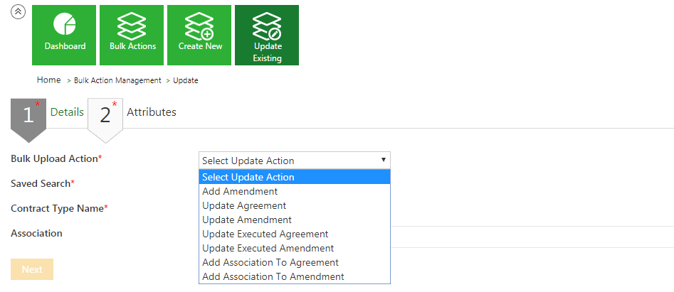This screenshot has width=674, height=292.
Task: Select 'Add Association To Amendment'
Action: tap(273, 276)
